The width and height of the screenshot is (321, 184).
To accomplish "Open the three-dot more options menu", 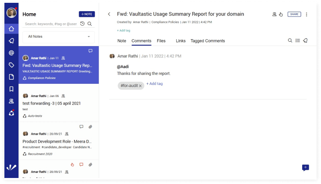I will (x=307, y=14).
